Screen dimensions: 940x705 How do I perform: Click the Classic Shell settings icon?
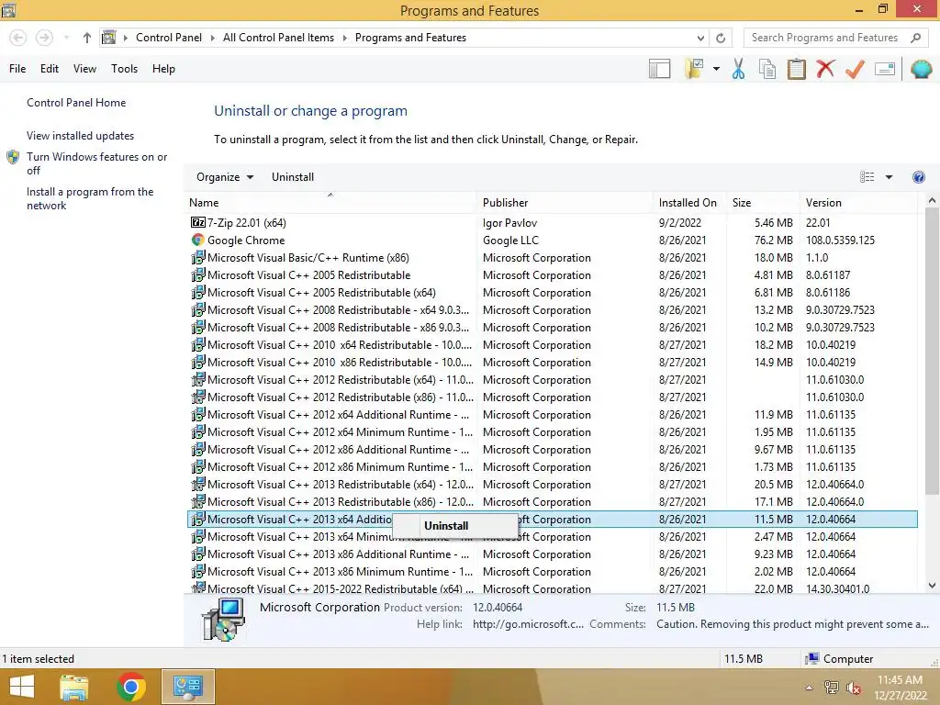pyautogui.click(x=922, y=69)
